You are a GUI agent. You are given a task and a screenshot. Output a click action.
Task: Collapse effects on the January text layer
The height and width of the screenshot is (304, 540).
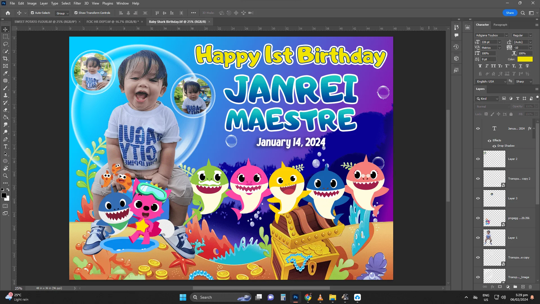(x=534, y=129)
